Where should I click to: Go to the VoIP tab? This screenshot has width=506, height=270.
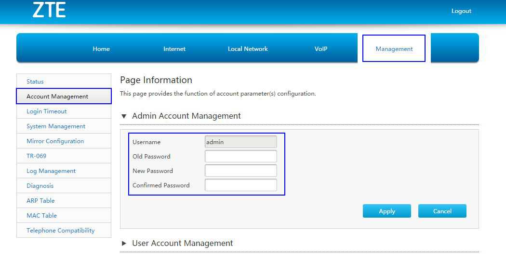click(321, 49)
